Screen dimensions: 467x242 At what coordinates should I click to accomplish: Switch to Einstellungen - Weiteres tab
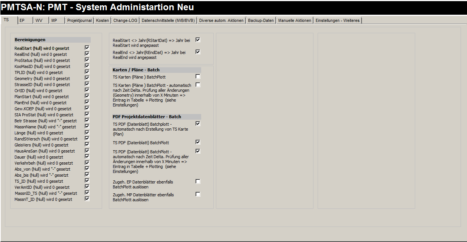tap(337, 20)
